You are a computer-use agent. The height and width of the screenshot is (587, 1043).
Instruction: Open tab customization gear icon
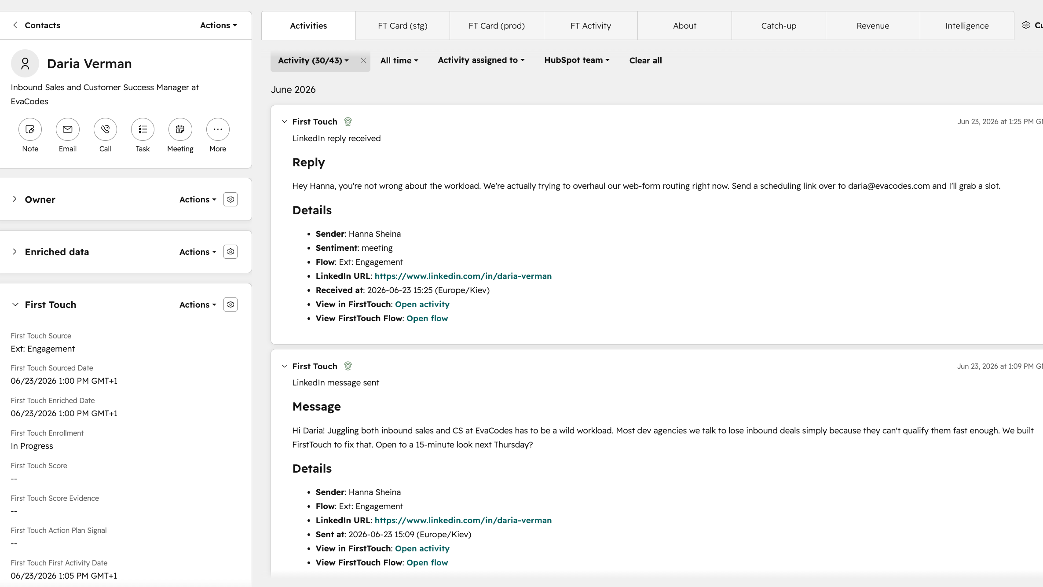pos(1026,25)
